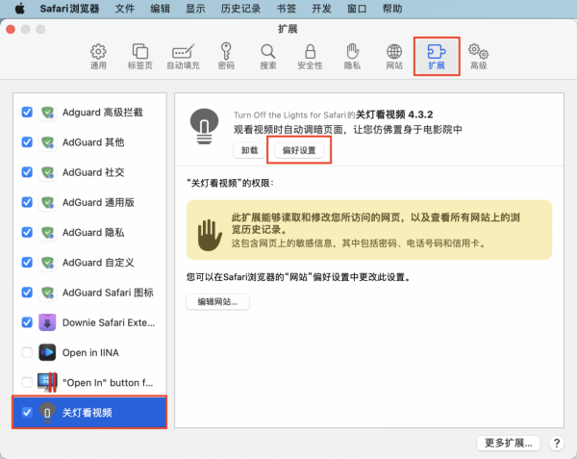Uncheck the 关灯看视频 extension checkbox
577x459 pixels.
(27, 412)
